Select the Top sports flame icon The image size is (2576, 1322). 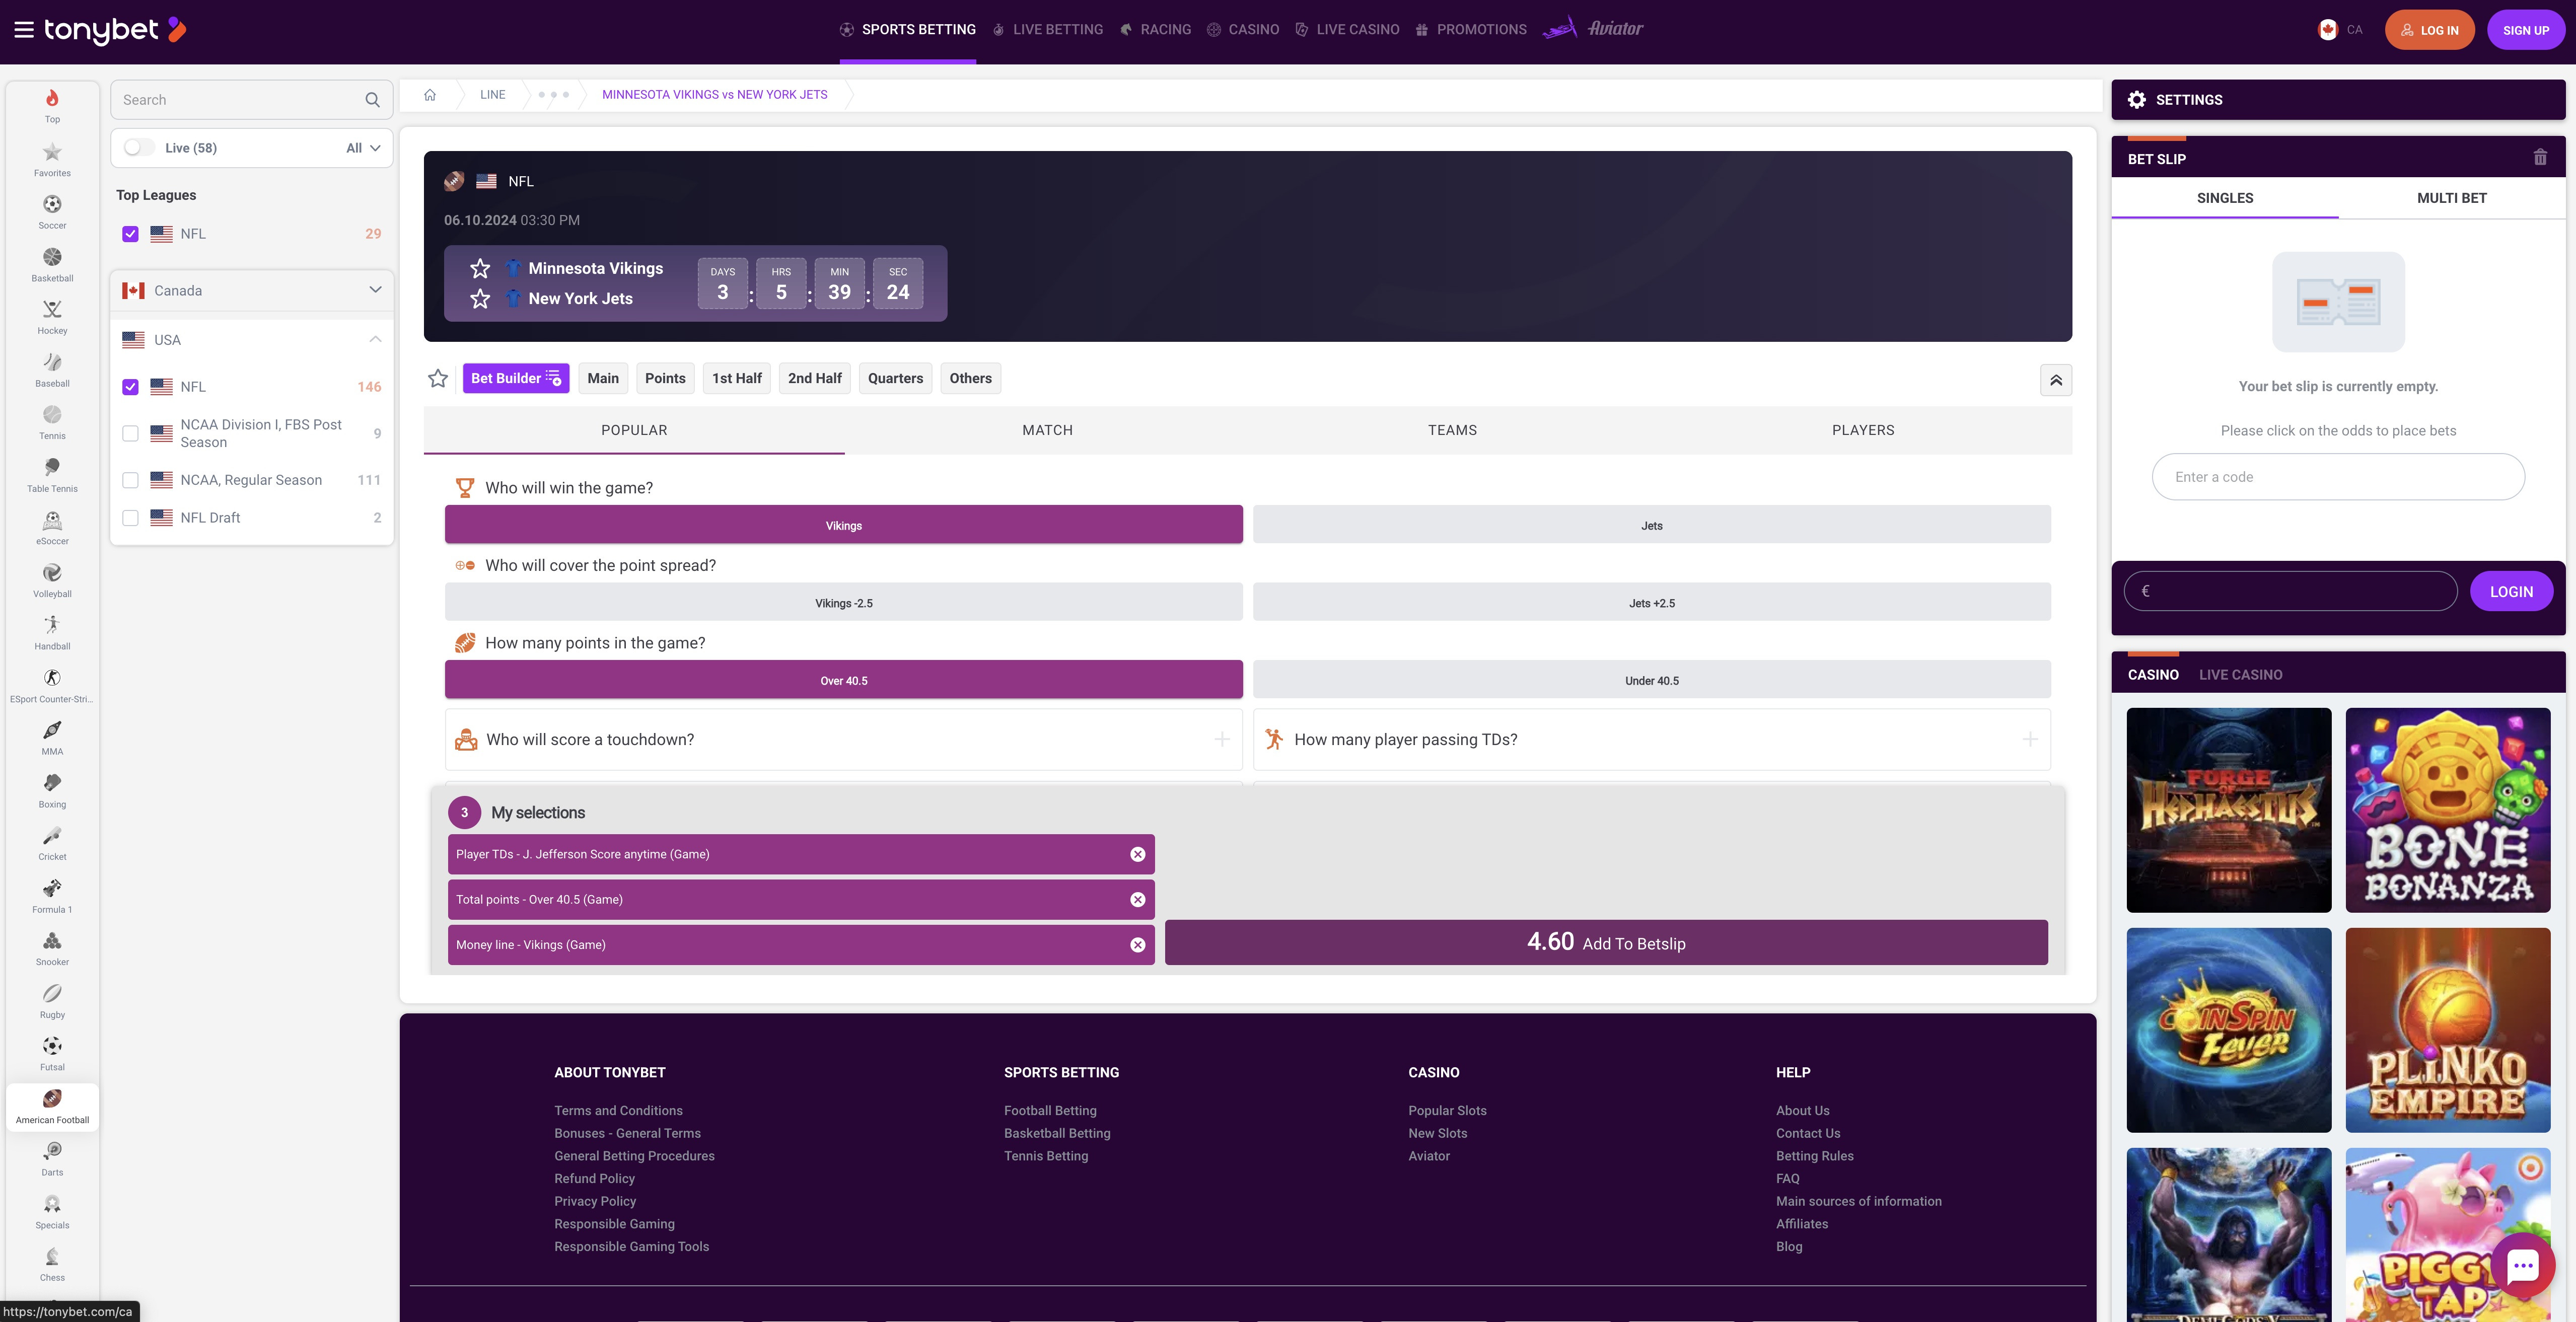pyautogui.click(x=52, y=98)
